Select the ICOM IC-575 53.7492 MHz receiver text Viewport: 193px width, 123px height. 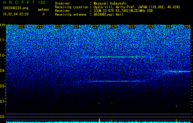pyautogui.click(x=123, y=11)
